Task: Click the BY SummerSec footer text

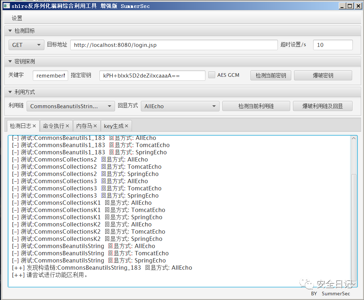Action: pyautogui.click(x=330, y=294)
